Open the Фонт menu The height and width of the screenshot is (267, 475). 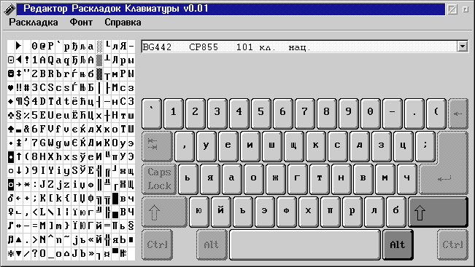pyautogui.click(x=81, y=22)
